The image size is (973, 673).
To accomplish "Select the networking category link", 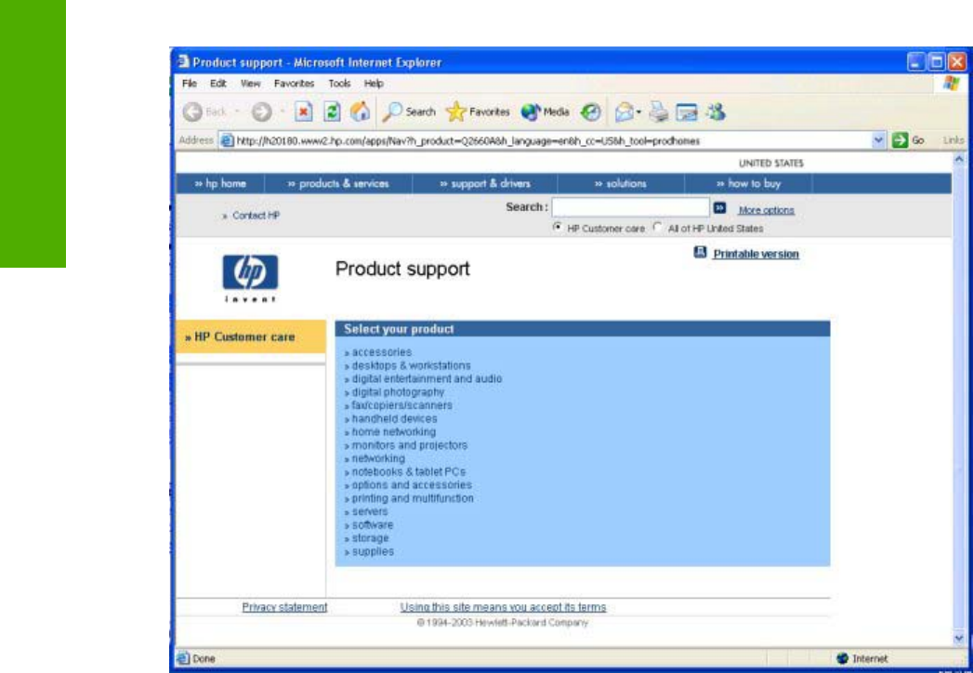I will point(378,459).
